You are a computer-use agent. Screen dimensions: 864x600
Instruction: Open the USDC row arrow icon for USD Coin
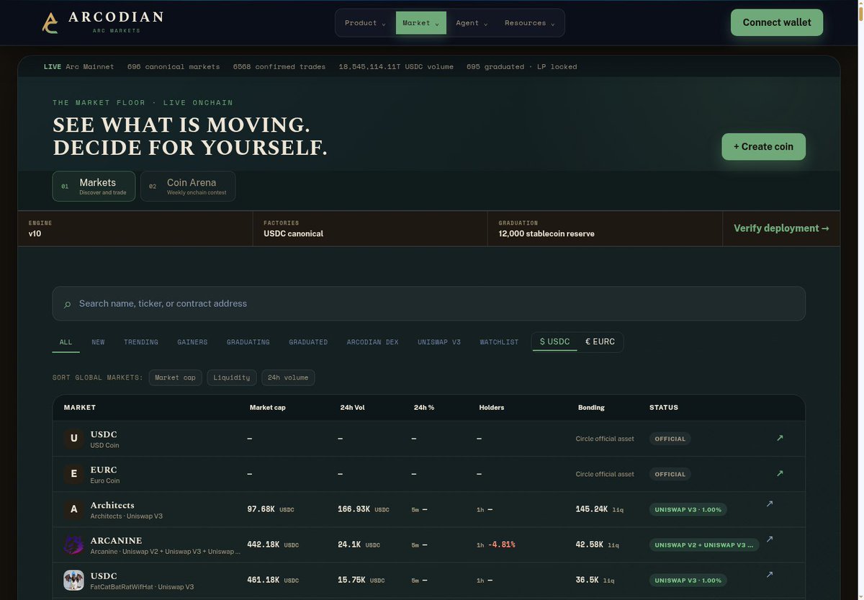point(780,438)
